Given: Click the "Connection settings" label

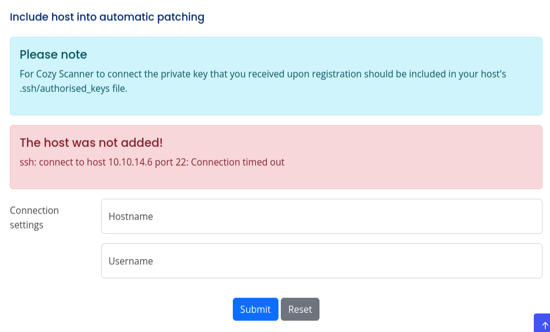Looking at the screenshot, I should (x=34, y=217).
